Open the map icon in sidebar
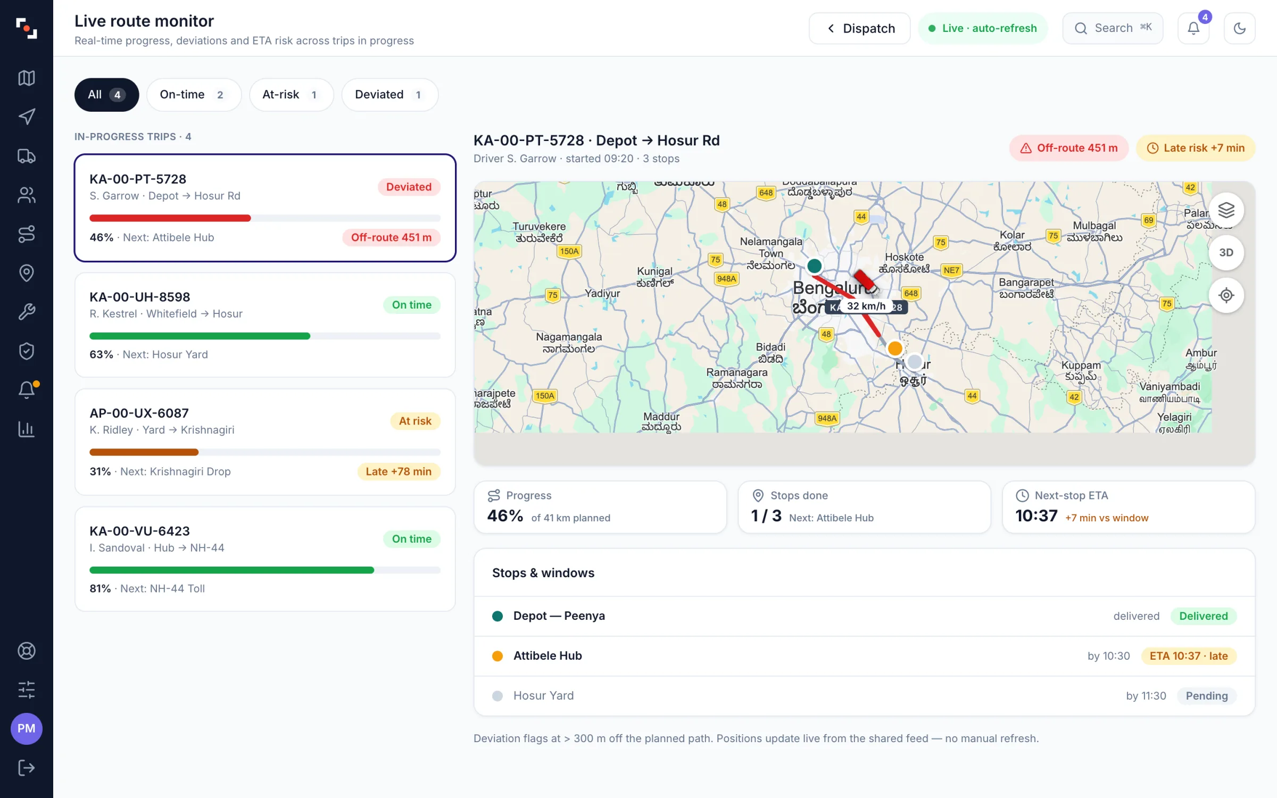This screenshot has width=1277, height=798. pos(26,78)
